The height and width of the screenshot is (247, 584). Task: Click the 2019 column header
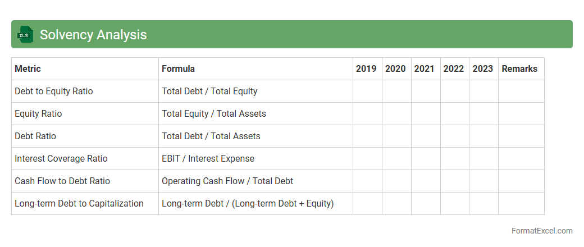[366, 69]
